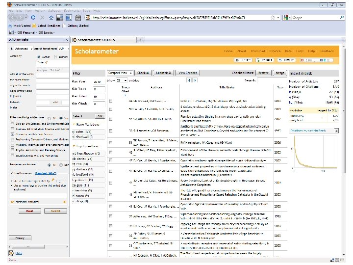This screenshot has height=265, width=353.
Task: Check the Social Sciences, Arts checkbox
Action: (x=13, y=155)
